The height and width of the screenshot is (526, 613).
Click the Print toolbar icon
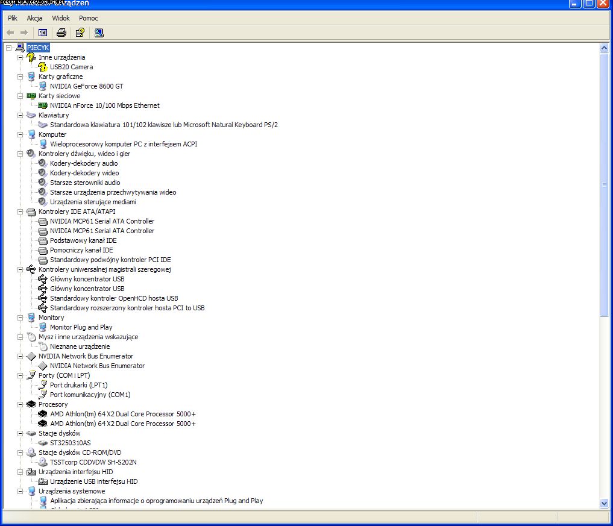pyautogui.click(x=61, y=33)
